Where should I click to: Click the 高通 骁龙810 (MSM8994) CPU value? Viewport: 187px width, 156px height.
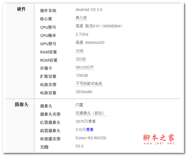coord(99,26)
